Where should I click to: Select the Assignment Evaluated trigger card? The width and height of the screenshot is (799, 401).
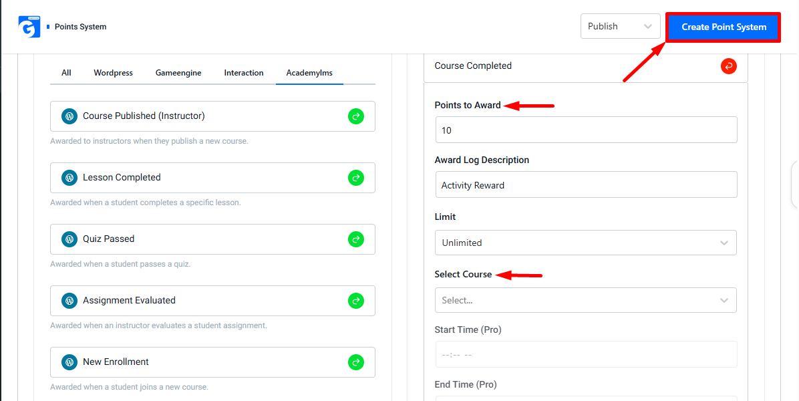212,301
